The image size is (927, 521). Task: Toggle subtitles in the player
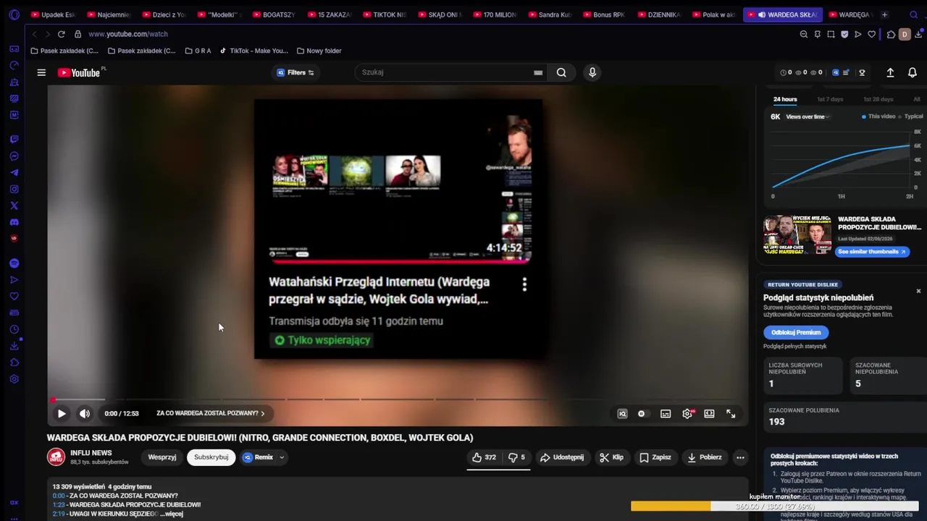pos(666,413)
